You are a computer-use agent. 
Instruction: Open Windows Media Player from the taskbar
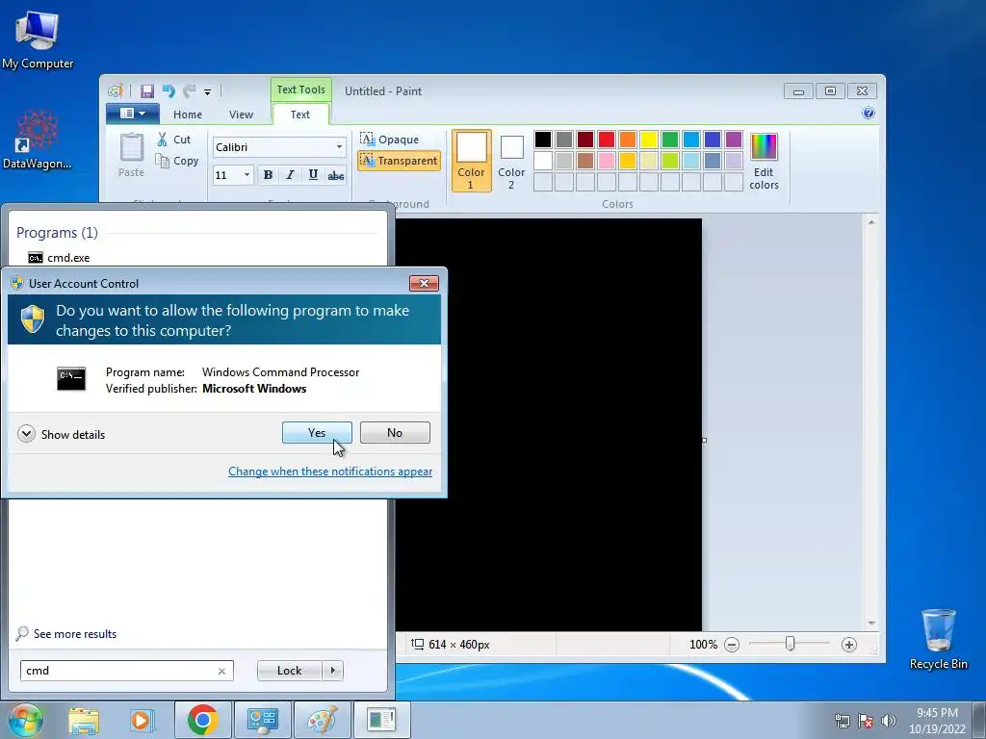[x=143, y=720]
